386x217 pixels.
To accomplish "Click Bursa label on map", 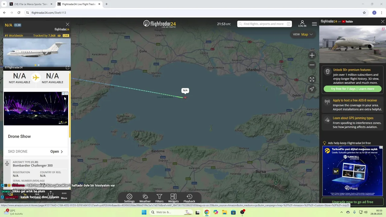I will click(x=261, y=172).
